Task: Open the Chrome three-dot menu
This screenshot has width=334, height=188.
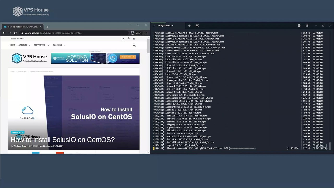Action: [146, 33]
